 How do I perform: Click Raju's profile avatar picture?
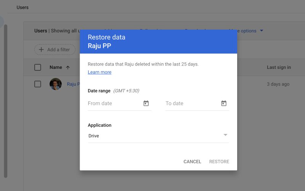56,84
